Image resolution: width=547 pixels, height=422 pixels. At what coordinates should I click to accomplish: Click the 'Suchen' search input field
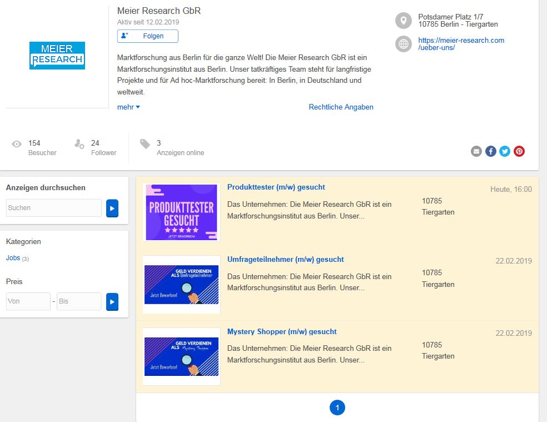coord(54,208)
